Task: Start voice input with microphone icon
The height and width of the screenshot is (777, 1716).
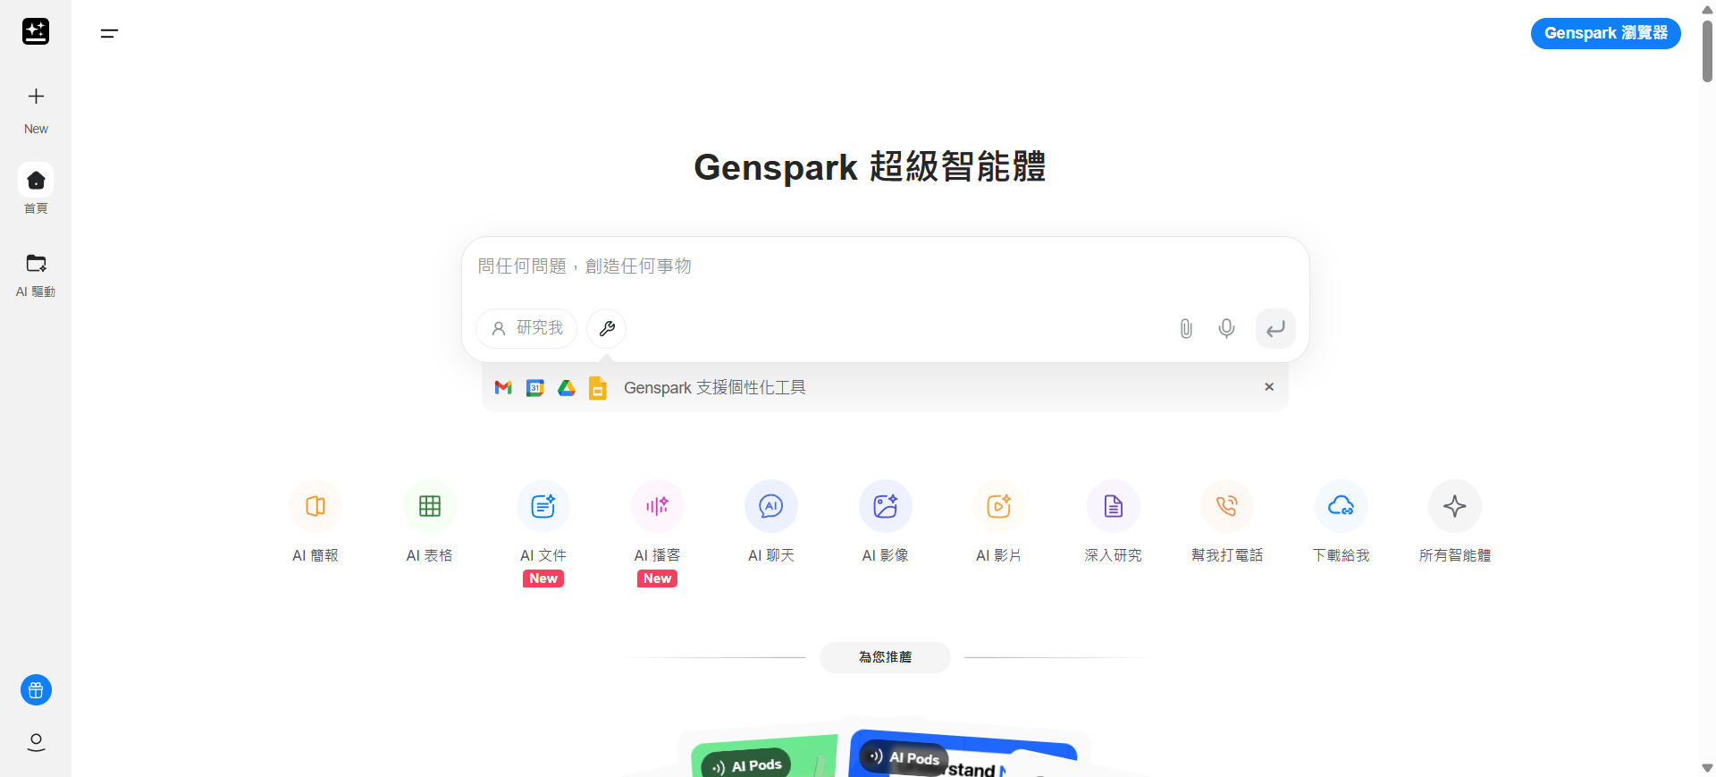Action: tap(1227, 328)
